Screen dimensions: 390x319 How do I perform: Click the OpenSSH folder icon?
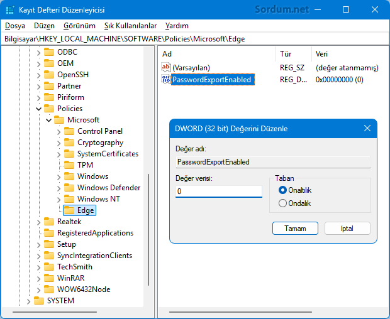[49, 75]
